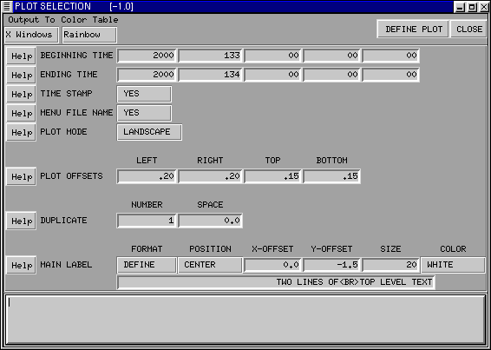
Task: Click the last ending time 00 field
Action: 390,75
